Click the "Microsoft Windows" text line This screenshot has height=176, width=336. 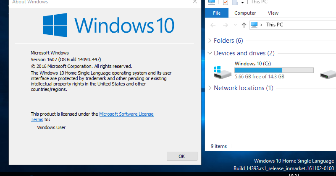coord(50,53)
